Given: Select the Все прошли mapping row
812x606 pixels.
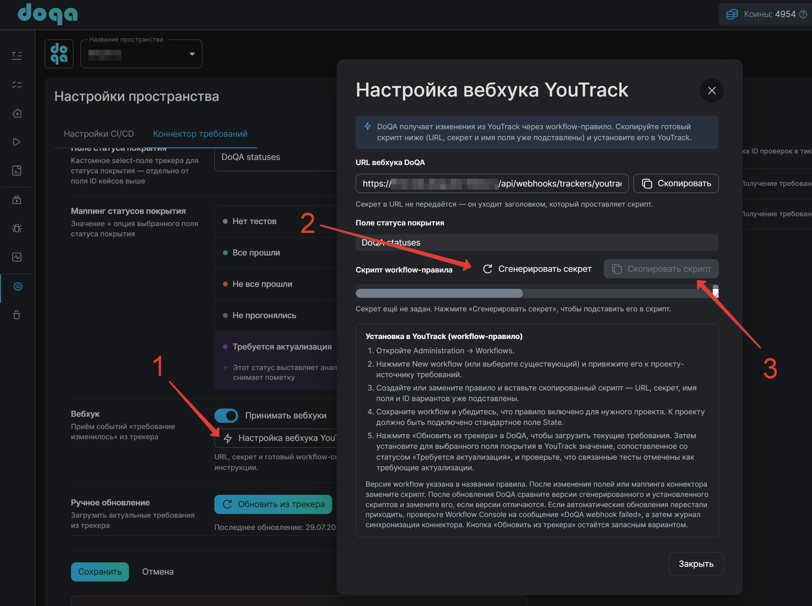Looking at the screenshot, I should tap(276, 253).
